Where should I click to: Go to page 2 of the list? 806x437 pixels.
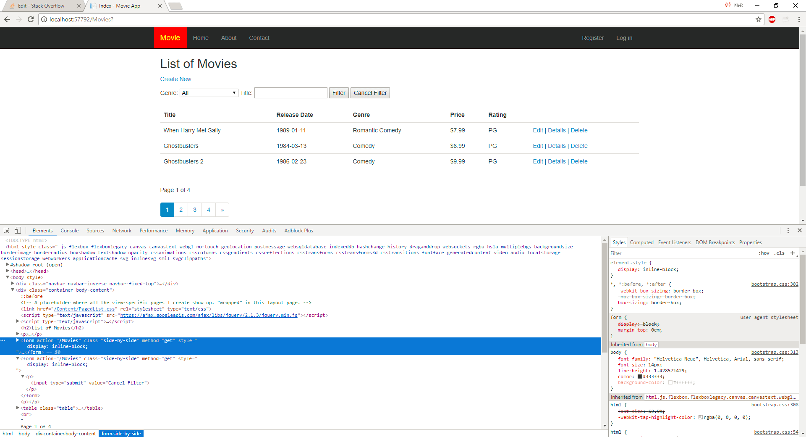coord(181,210)
